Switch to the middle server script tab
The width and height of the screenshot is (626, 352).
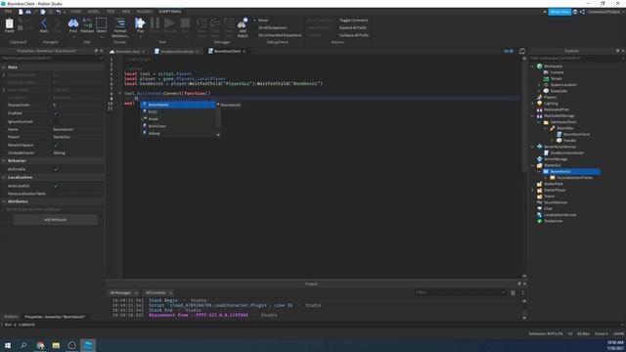pyautogui.click(x=176, y=52)
